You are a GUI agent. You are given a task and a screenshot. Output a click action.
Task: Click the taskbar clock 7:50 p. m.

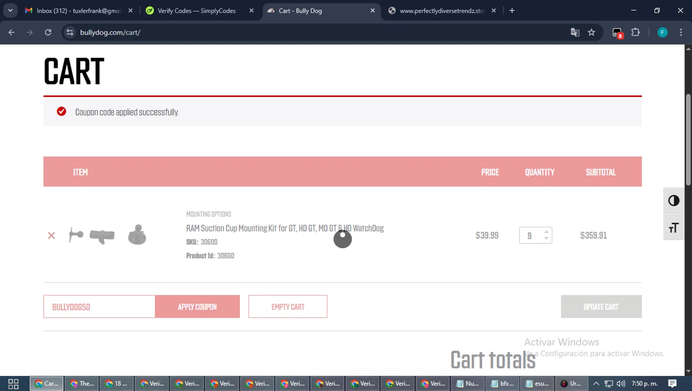point(645,384)
